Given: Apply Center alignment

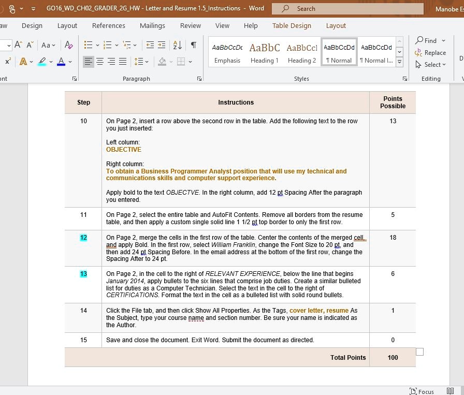Looking at the screenshot, I should 100,62.
